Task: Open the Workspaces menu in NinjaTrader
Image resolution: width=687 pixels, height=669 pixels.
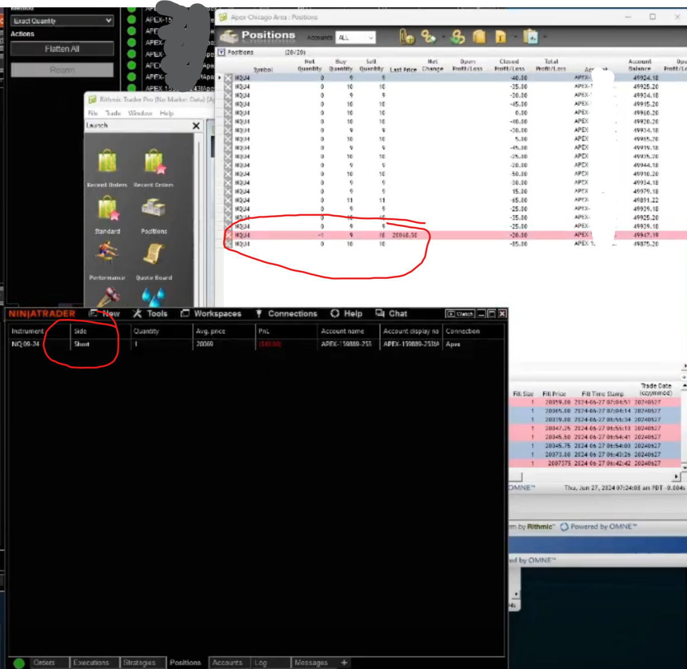Action: point(211,314)
